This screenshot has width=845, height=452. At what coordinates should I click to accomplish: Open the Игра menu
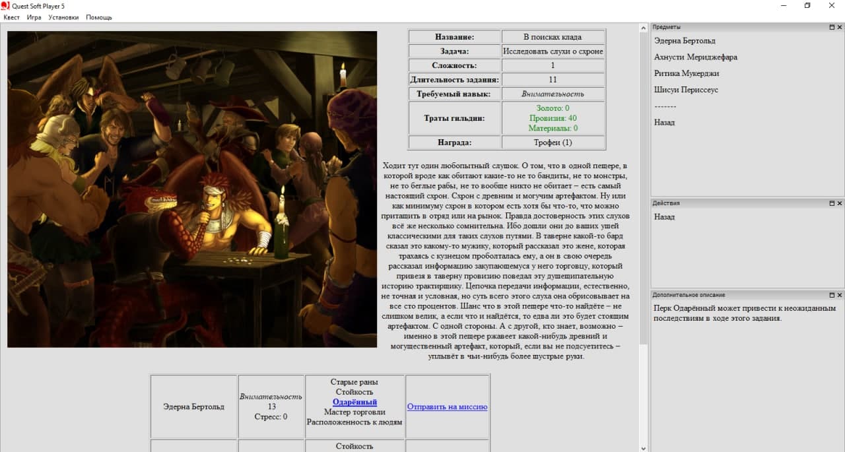pyautogui.click(x=34, y=17)
